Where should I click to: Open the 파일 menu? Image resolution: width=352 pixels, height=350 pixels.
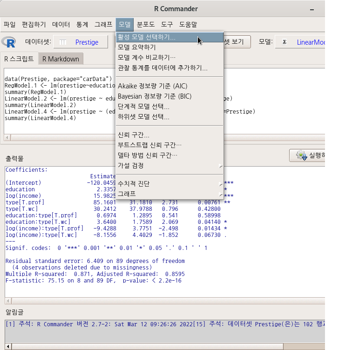pyautogui.click(x=10, y=25)
